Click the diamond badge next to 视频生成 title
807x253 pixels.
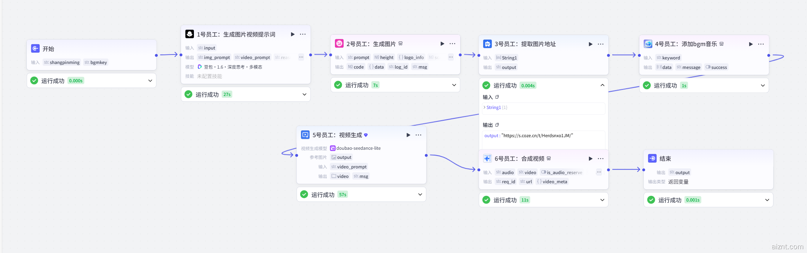click(366, 135)
